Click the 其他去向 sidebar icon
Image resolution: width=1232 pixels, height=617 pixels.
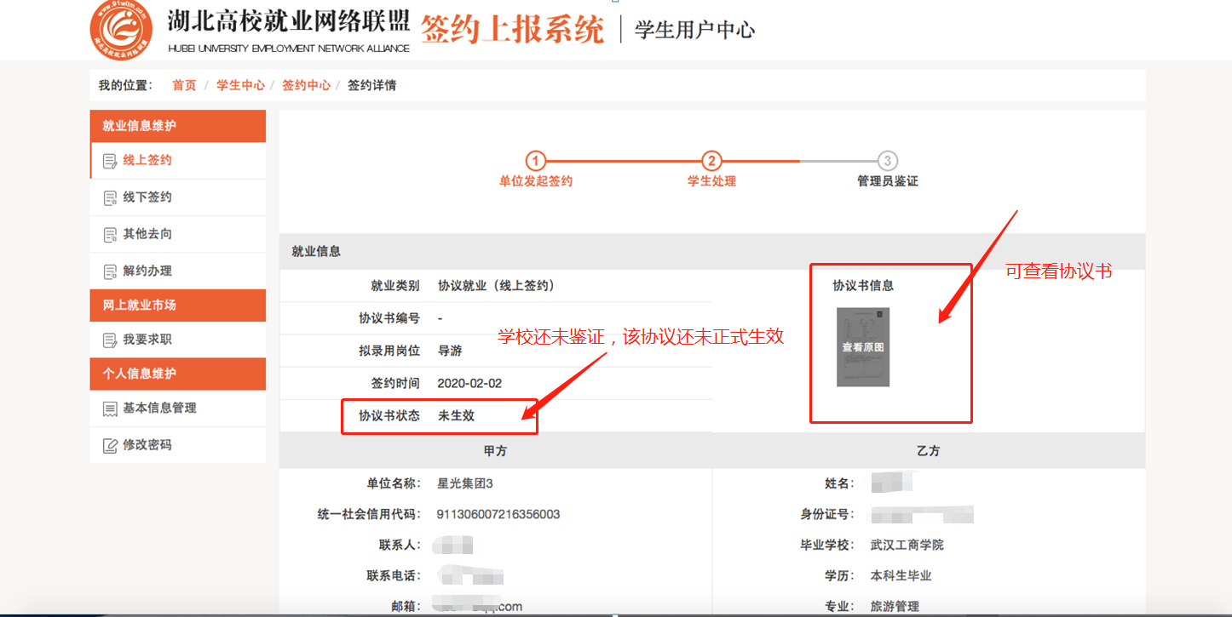pos(110,234)
